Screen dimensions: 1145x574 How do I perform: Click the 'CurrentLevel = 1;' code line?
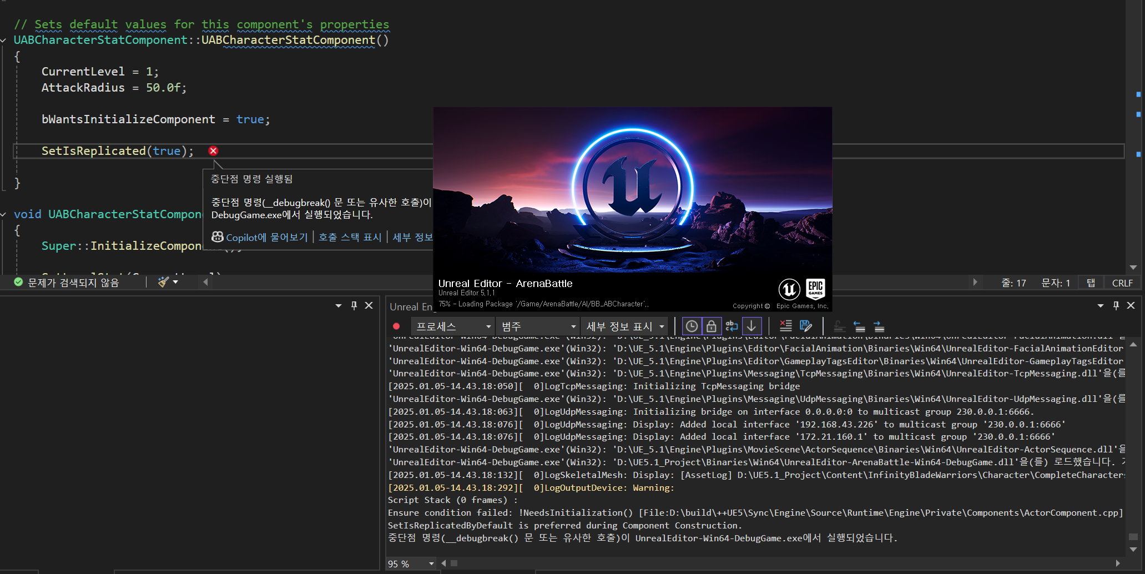(x=100, y=72)
